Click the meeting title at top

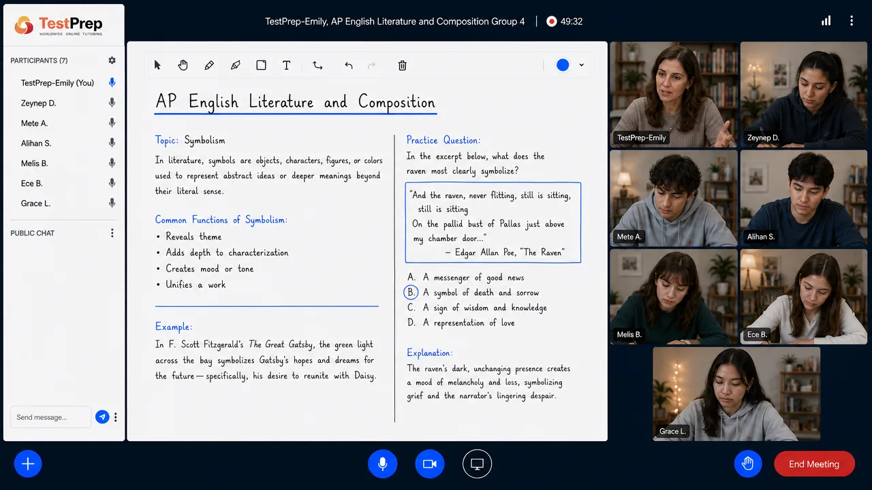(x=395, y=22)
